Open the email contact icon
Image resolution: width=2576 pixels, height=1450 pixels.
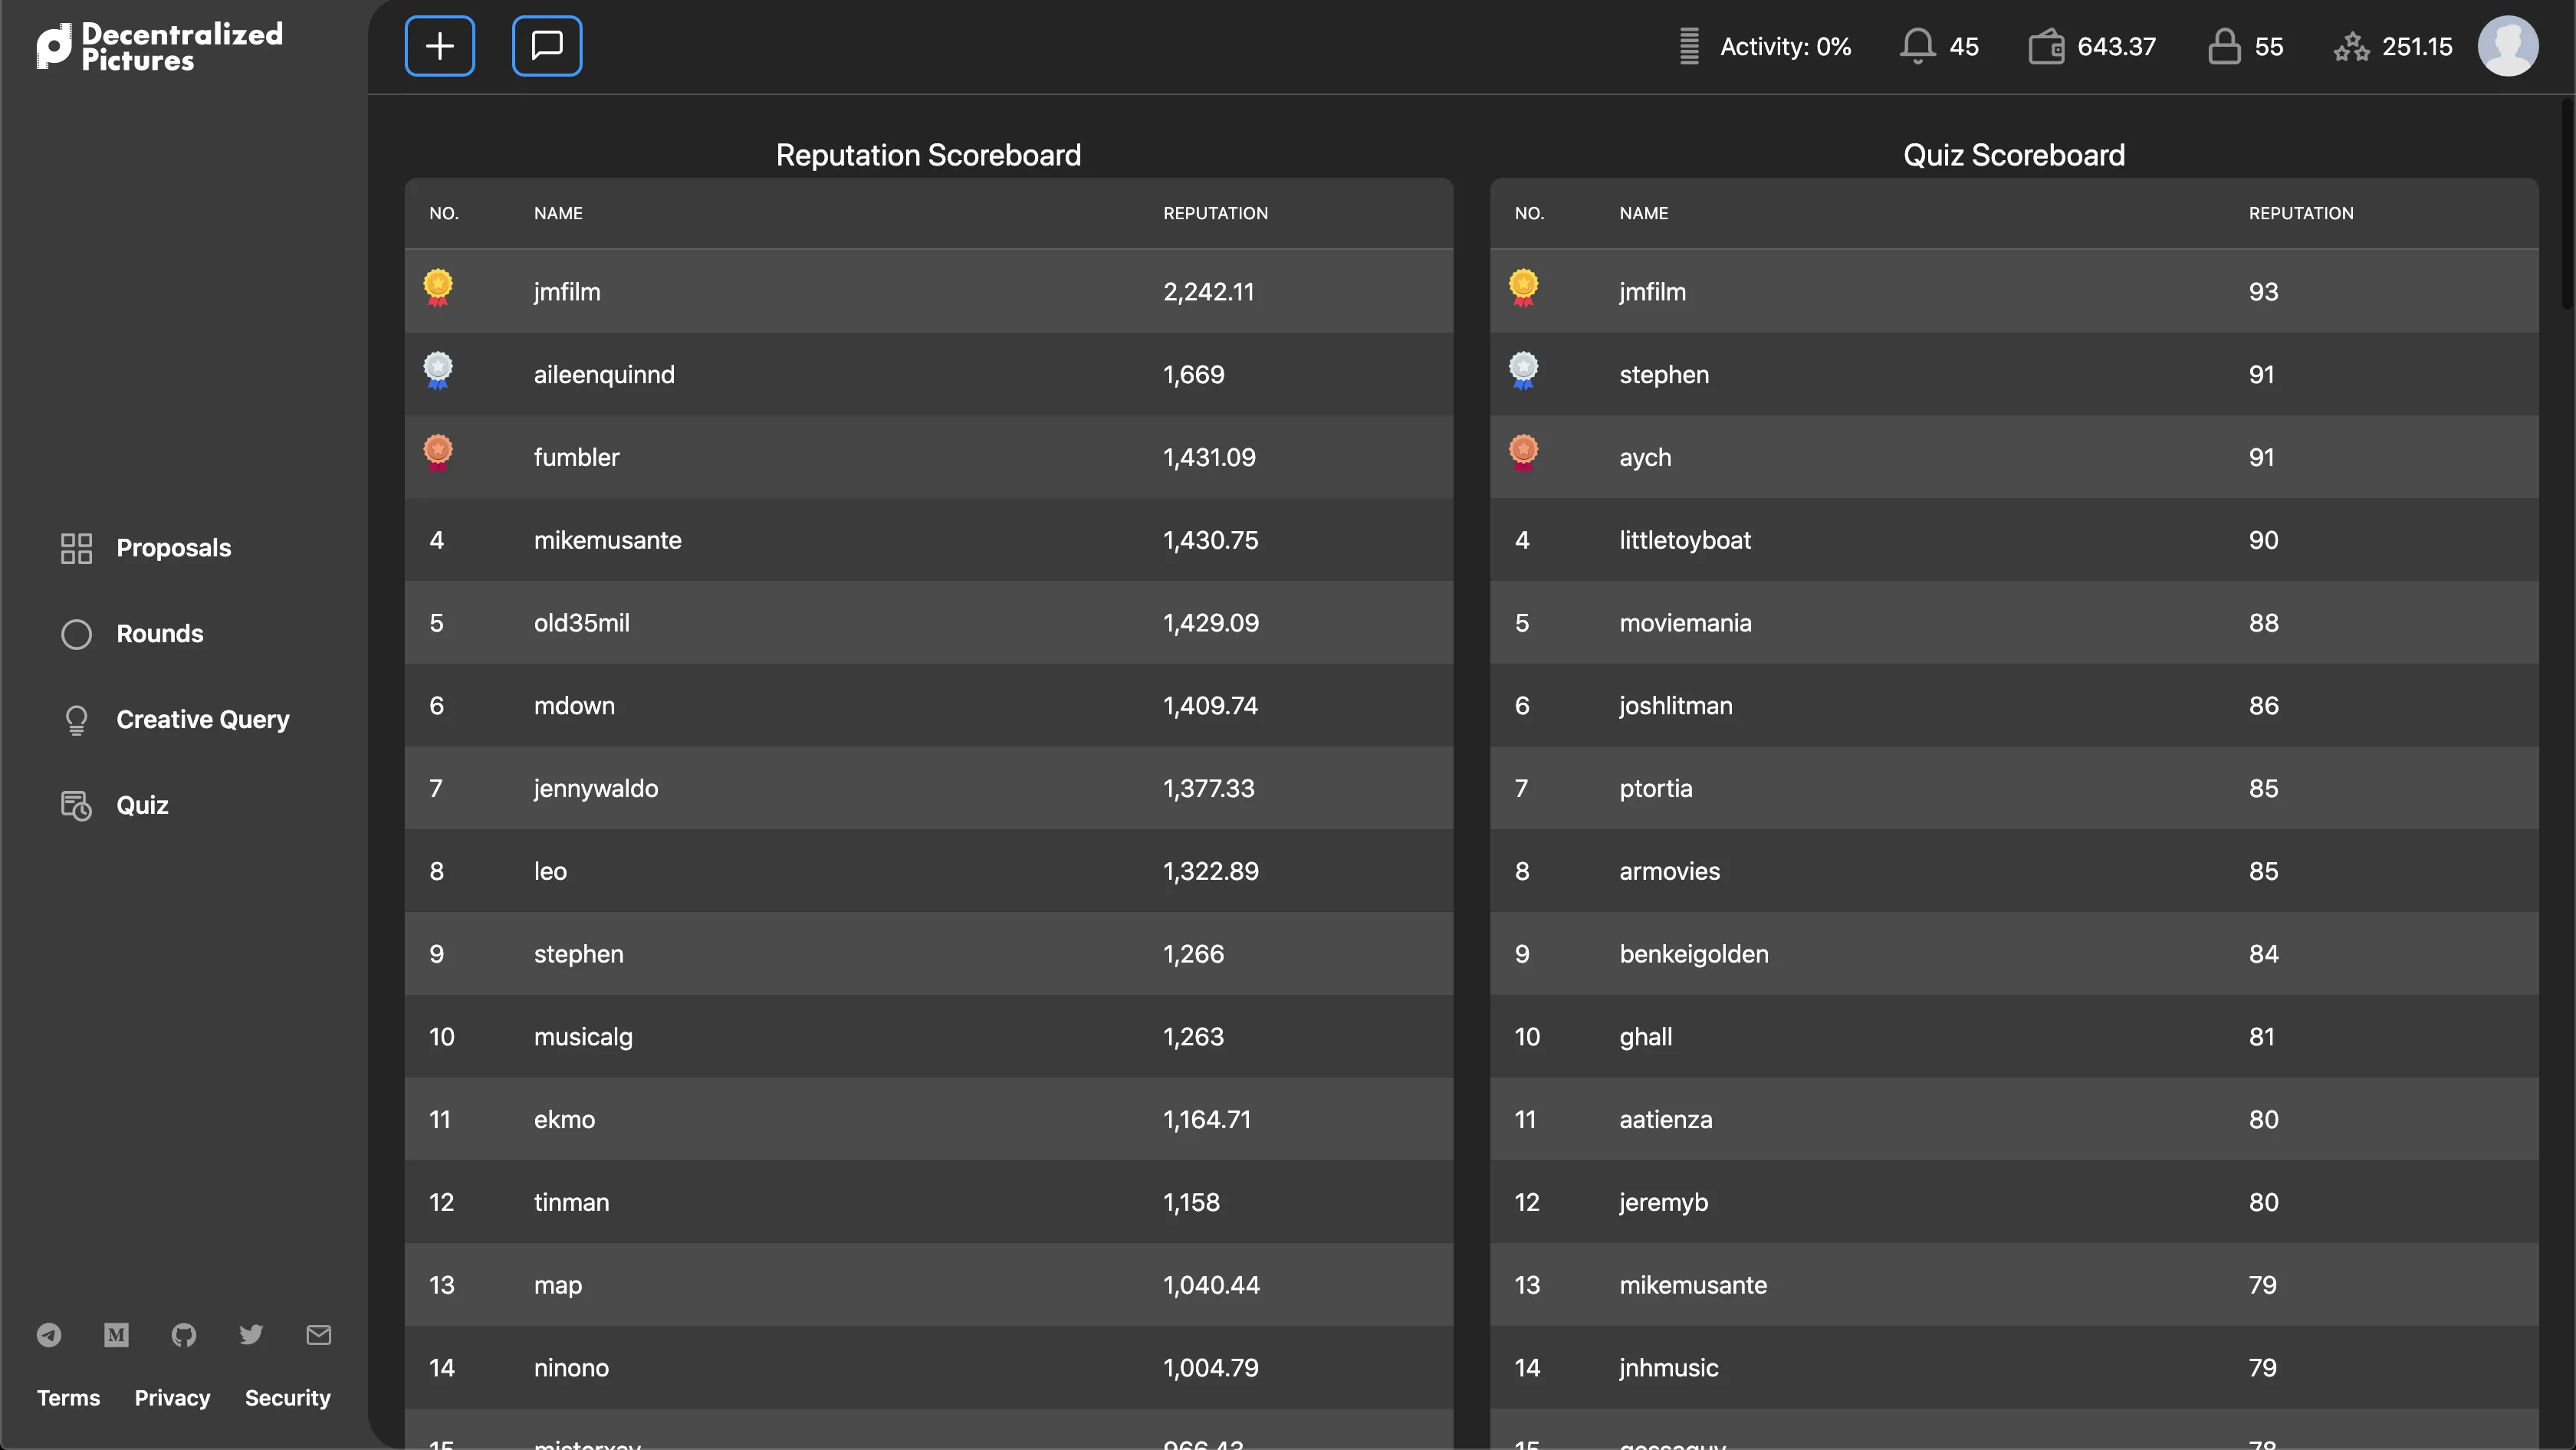pyautogui.click(x=318, y=1334)
